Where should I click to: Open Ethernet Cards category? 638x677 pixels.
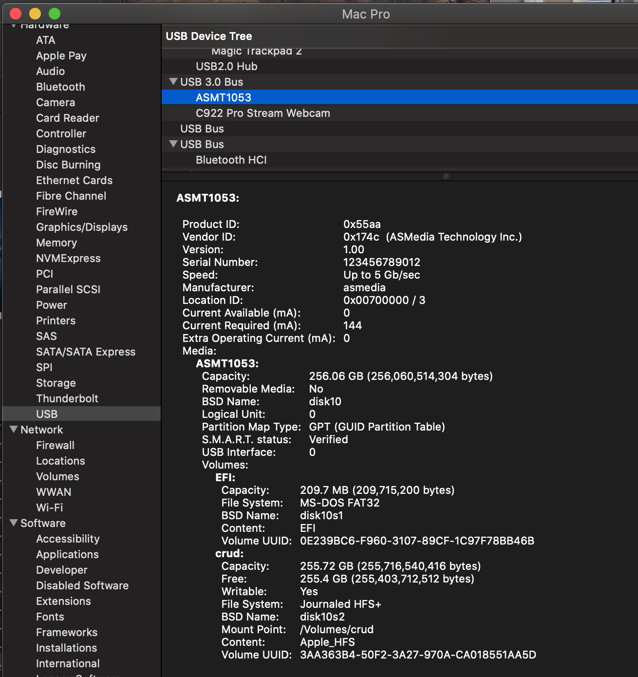point(75,180)
